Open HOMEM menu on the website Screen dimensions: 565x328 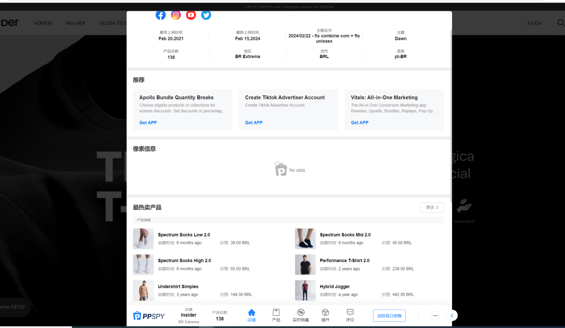[43, 23]
